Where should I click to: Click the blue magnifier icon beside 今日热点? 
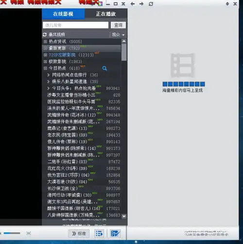click(104, 68)
